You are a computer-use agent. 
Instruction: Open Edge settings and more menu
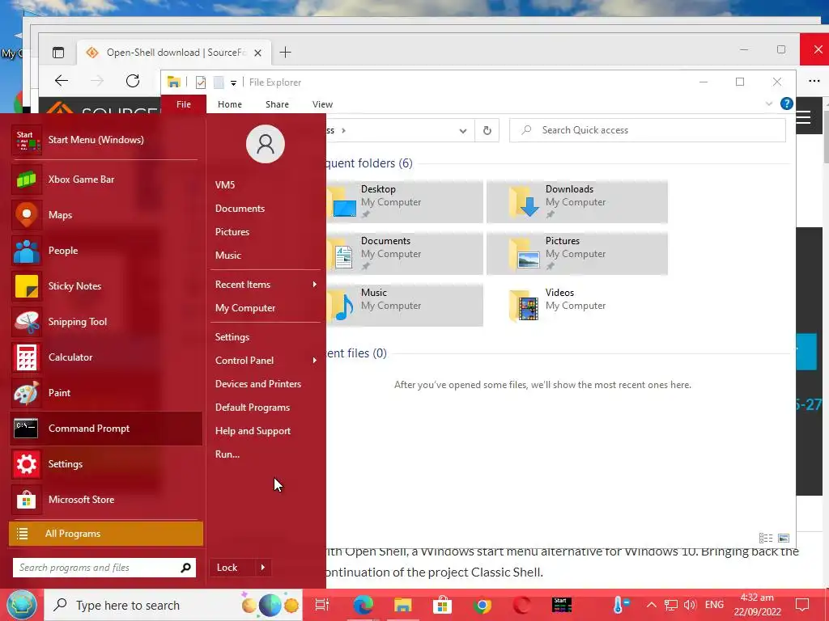(814, 81)
